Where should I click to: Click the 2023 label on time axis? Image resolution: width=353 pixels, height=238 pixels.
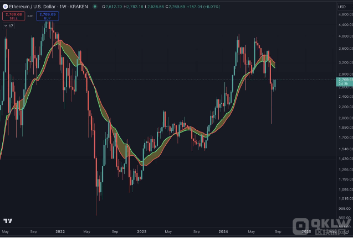pos(141,232)
